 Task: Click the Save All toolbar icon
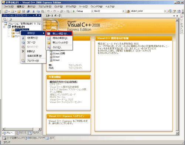pyautogui.click(x=28, y=11)
